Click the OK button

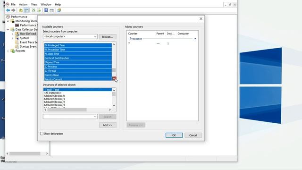pyautogui.click(x=174, y=135)
